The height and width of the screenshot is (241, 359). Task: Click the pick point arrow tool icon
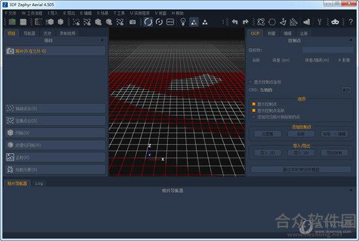pos(283,22)
